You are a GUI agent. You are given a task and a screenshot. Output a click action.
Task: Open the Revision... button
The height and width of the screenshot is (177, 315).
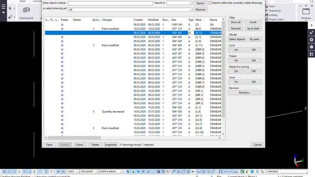click(x=245, y=92)
